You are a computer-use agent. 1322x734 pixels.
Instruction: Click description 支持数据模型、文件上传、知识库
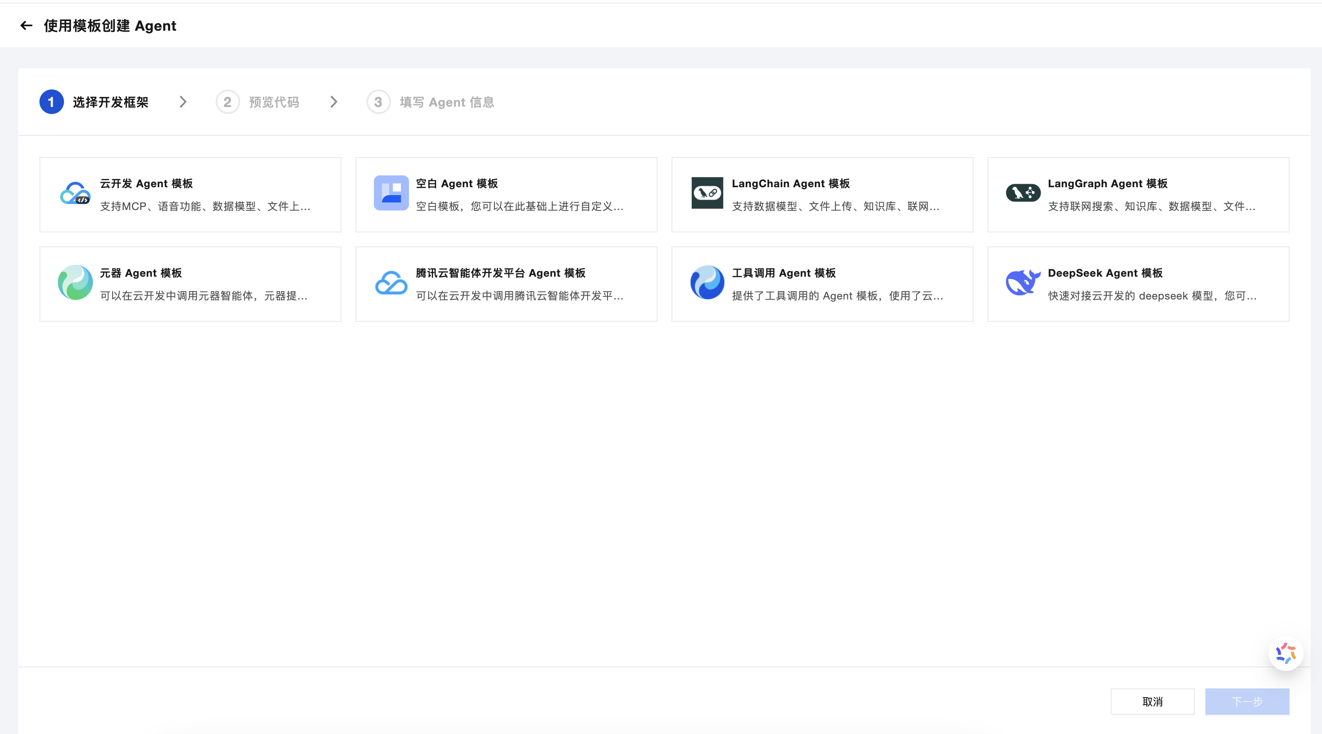pos(835,207)
